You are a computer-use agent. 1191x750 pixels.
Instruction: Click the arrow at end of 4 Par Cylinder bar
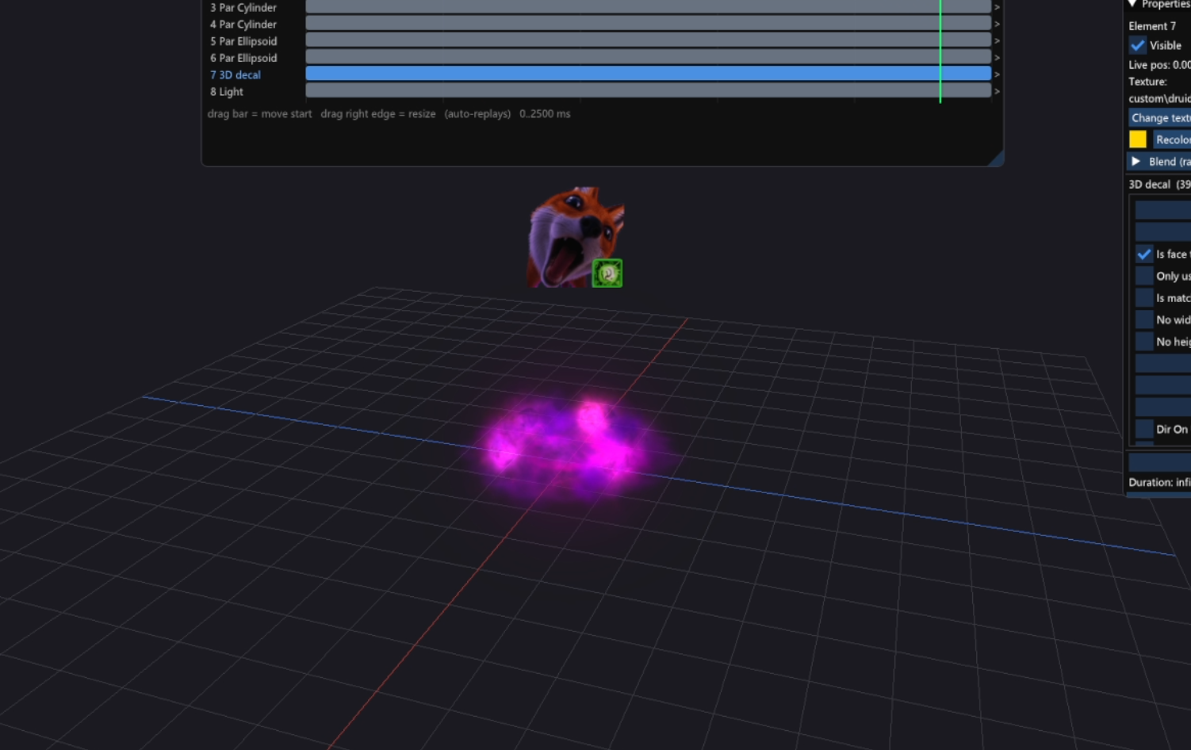[x=997, y=25]
